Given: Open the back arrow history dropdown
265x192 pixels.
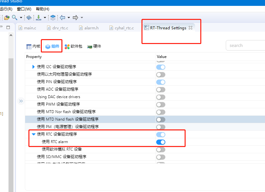Looking at the screenshot, I should pos(69,18).
